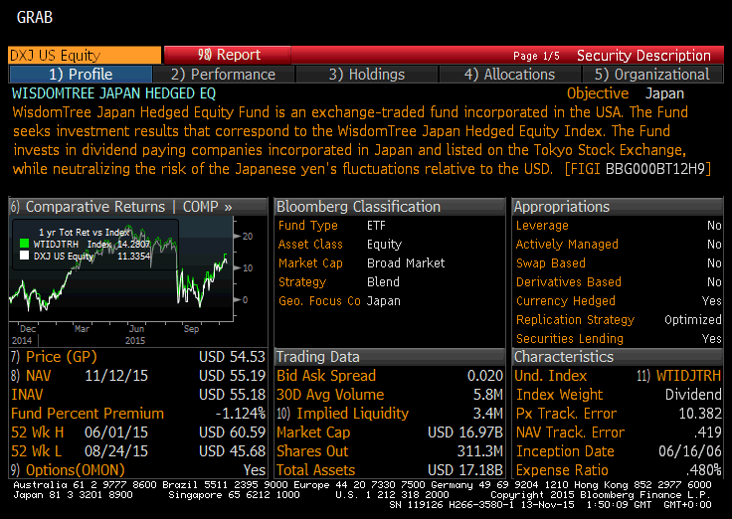Click Market Cap Broad Market value
732x519 pixels.
tap(406, 263)
